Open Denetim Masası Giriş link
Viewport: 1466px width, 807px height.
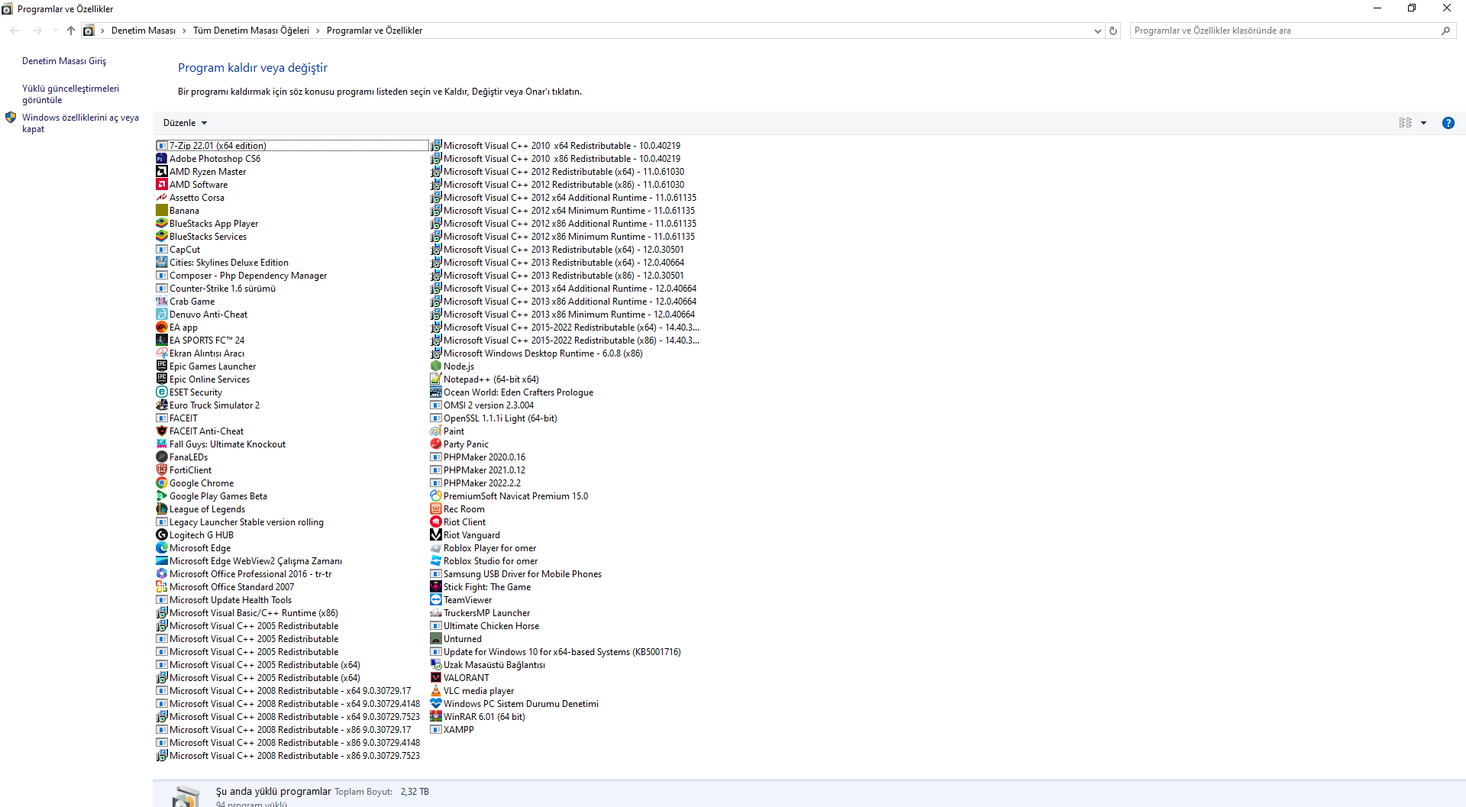(64, 61)
